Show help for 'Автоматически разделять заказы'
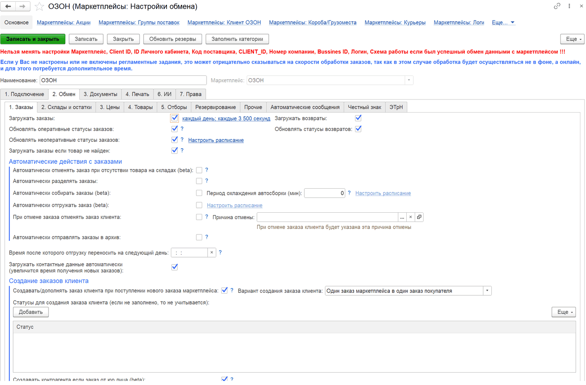The width and height of the screenshot is (586, 385). click(207, 181)
